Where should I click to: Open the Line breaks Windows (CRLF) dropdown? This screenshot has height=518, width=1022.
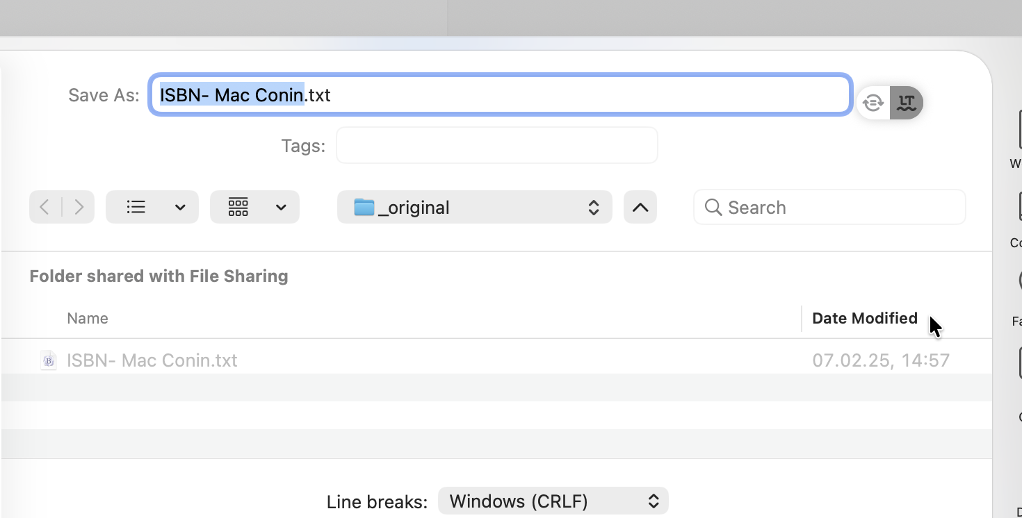(x=553, y=501)
